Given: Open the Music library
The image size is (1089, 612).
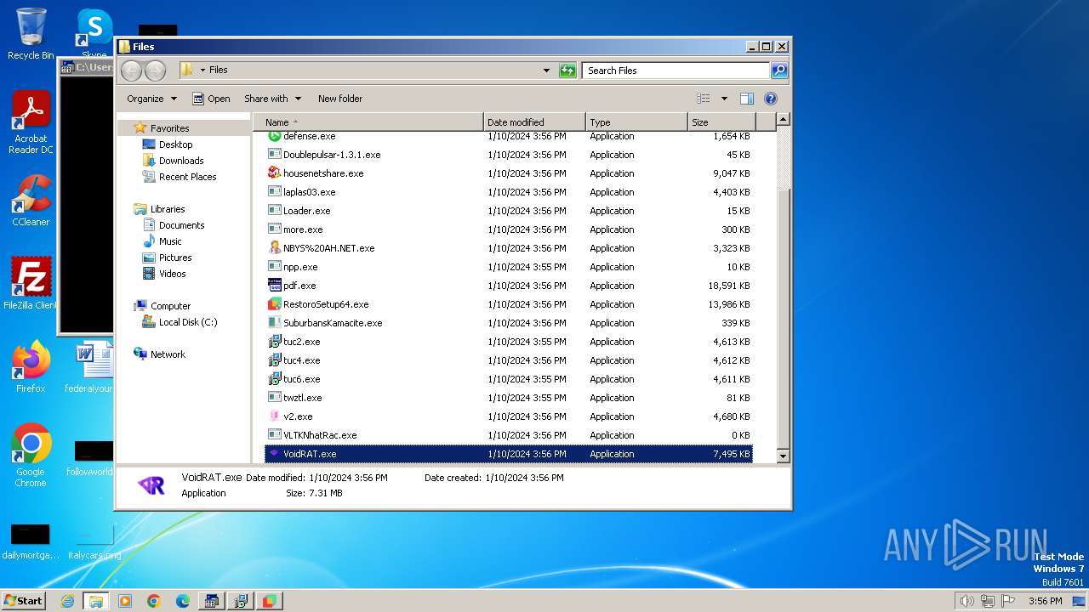Looking at the screenshot, I should tap(170, 241).
